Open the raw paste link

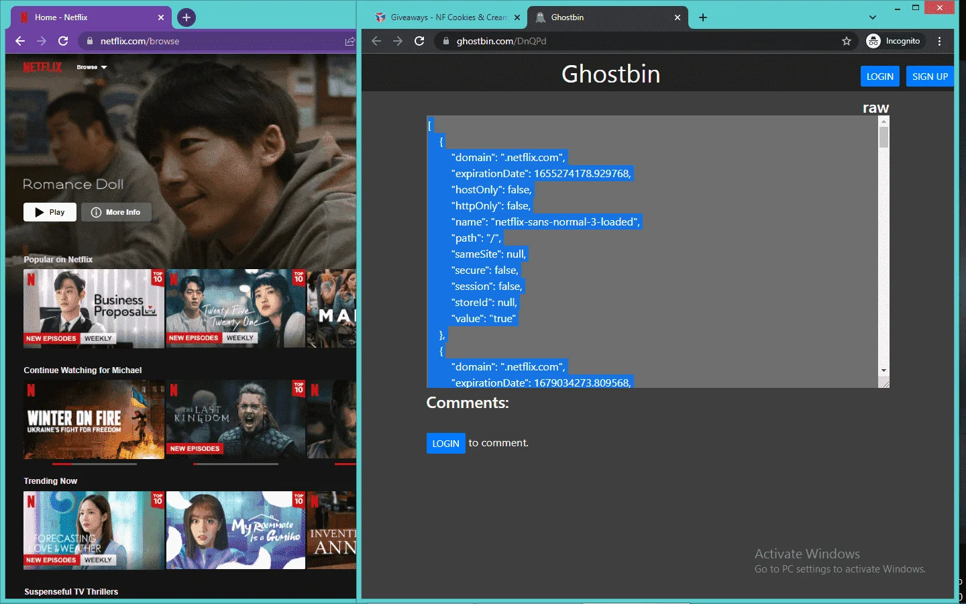(875, 107)
